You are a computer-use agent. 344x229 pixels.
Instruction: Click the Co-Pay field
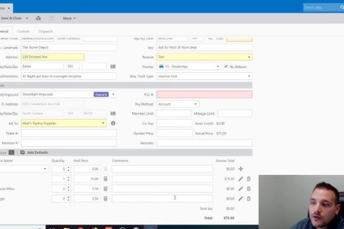coord(174,123)
